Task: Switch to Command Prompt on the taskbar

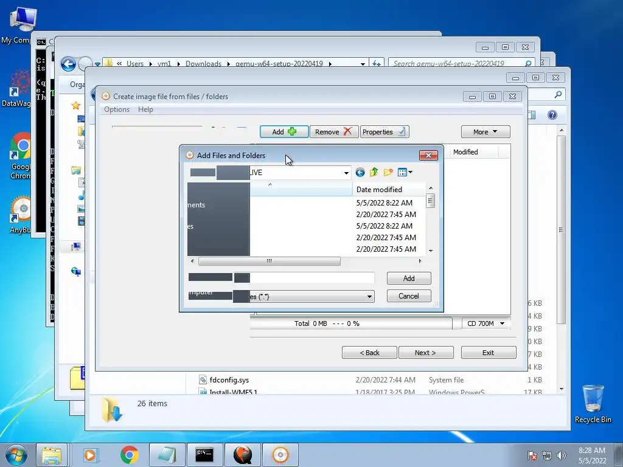Action: coord(204,455)
